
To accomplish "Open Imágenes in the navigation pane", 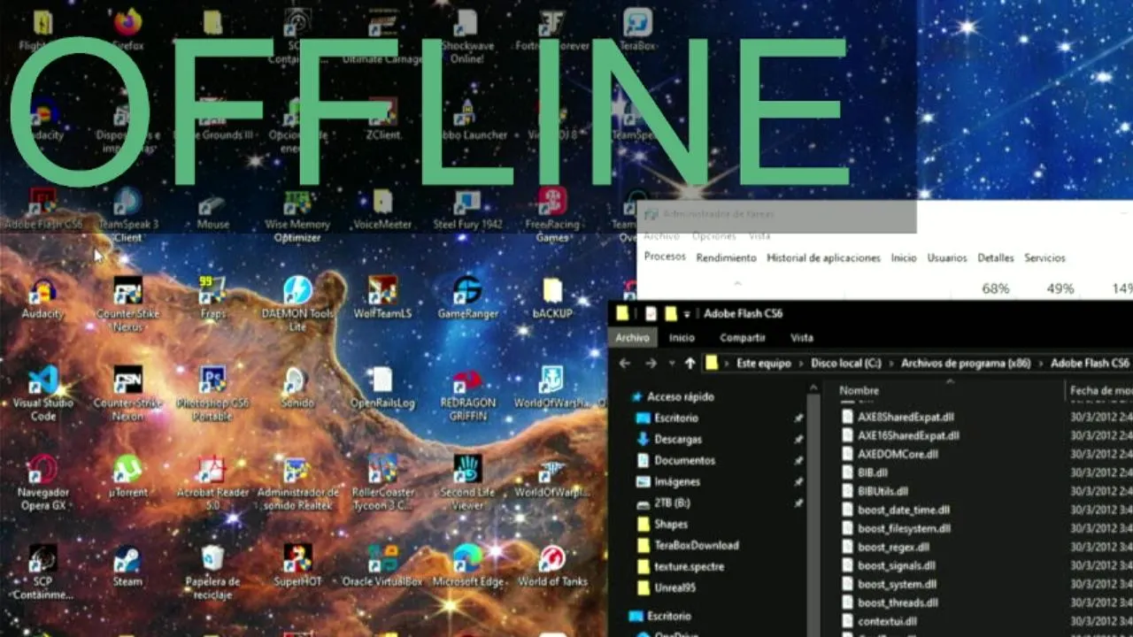I will click(677, 481).
